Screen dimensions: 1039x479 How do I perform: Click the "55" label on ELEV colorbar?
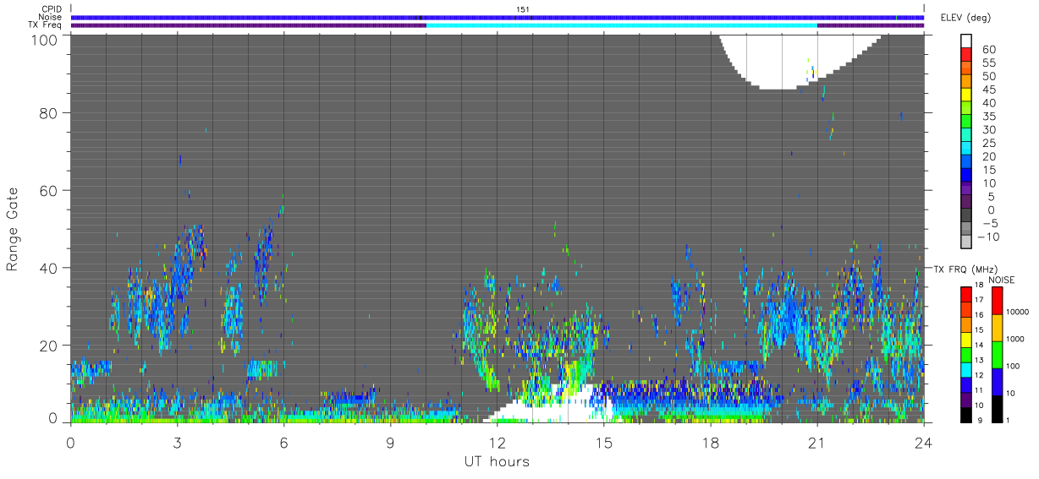987,63
